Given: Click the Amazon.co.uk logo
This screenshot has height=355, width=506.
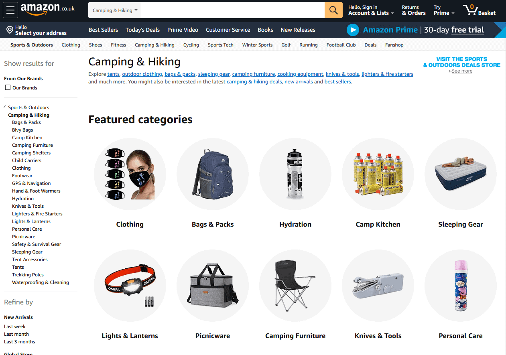Looking at the screenshot, I should 47,9.
